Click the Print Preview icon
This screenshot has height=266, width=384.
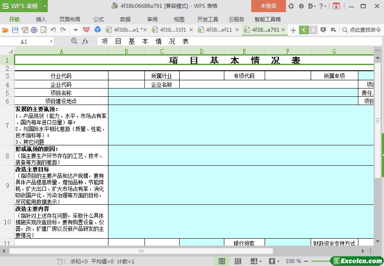point(43,30)
